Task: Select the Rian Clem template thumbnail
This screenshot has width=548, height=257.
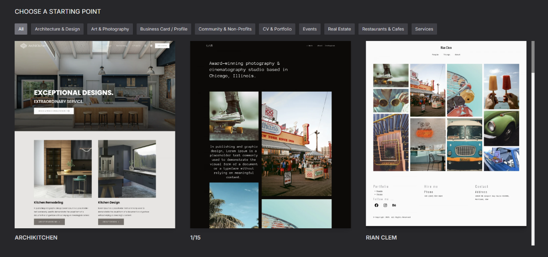Action: tap(446, 133)
